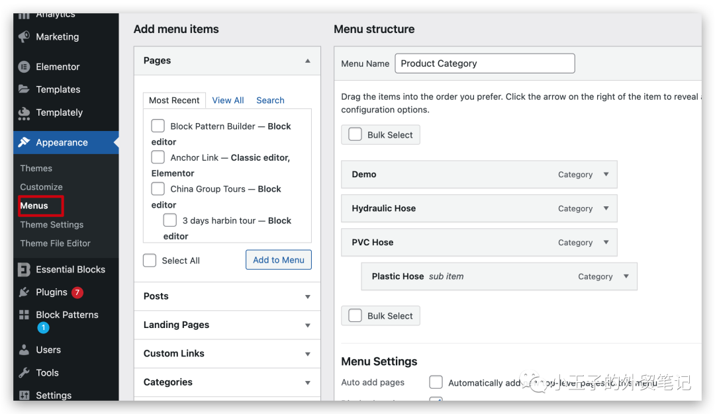This screenshot has height=414, width=715.
Task: Open the Templately menu
Action: 60,112
